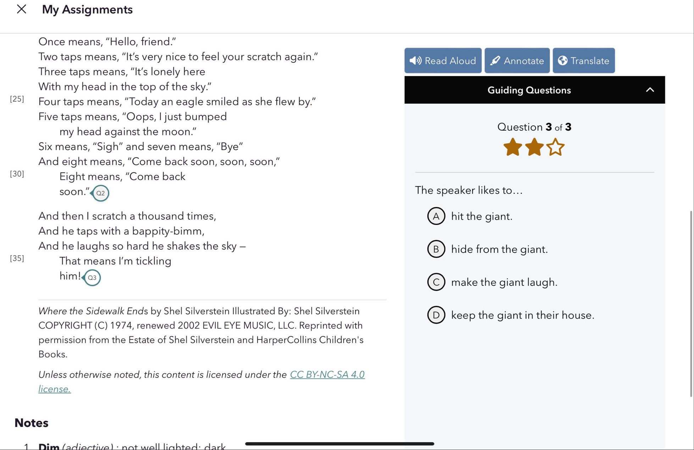
Task: Click the second filled star
Action: [x=534, y=147]
